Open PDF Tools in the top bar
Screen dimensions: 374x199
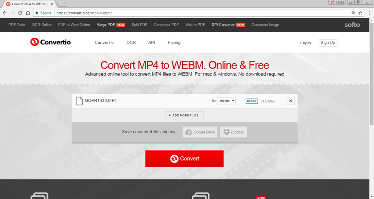(x=17, y=25)
